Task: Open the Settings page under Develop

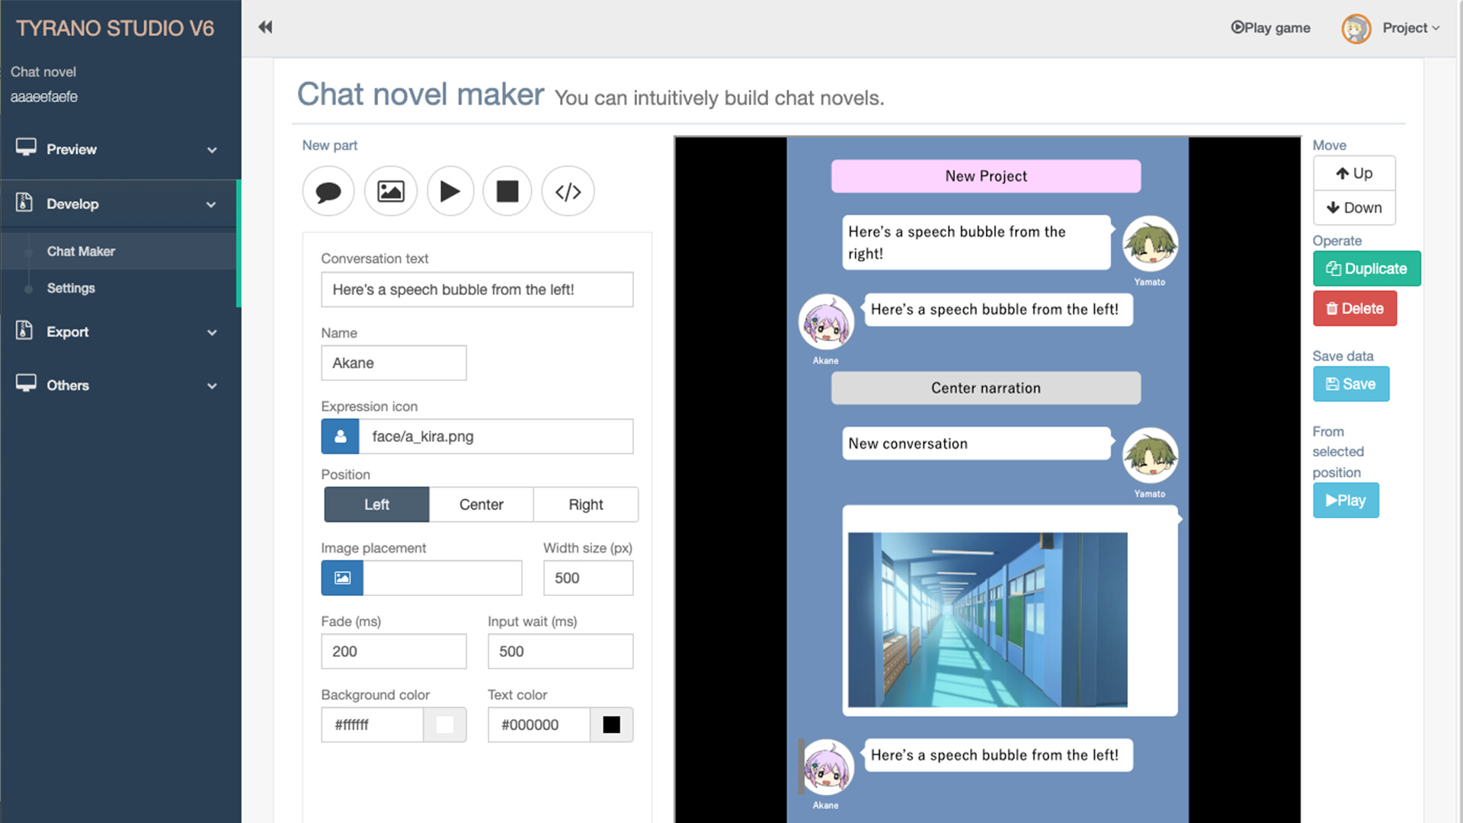Action: click(x=71, y=288)
